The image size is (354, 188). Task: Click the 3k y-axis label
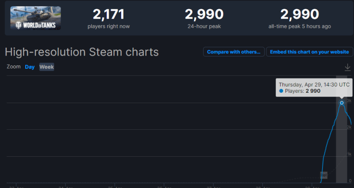point(349,101)
